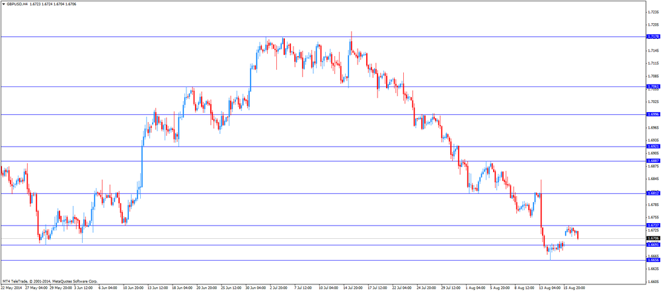Click the 25 Jun 12:00 time axis label
Screen dimensions: 661x291
coord(231,288)
